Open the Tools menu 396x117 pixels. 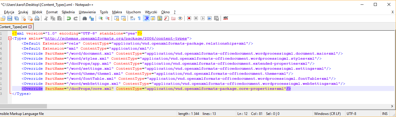click(104, 12)
